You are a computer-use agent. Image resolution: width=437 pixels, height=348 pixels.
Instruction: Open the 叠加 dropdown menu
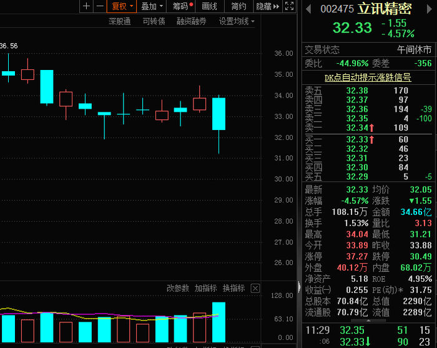(x=152, y=6)
